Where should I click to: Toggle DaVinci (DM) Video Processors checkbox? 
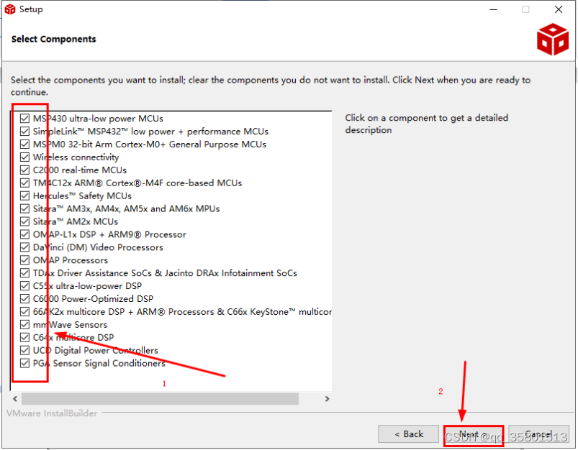pyautogui.click(x=24, y=247)
